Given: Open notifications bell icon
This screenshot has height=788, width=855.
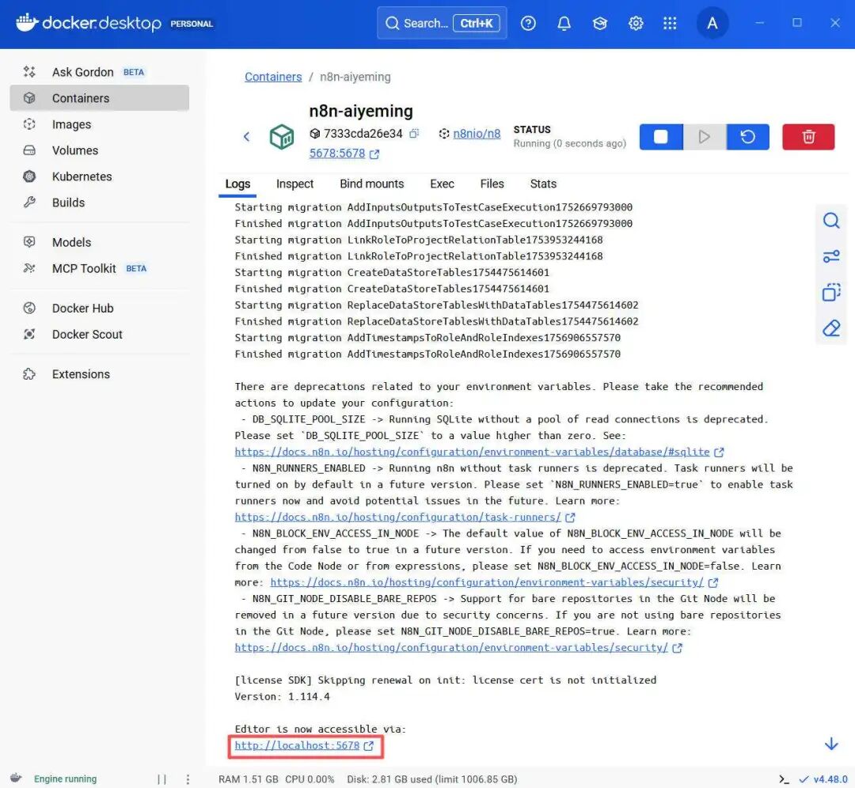Looking at the screenshot, I should coord(564,24).
